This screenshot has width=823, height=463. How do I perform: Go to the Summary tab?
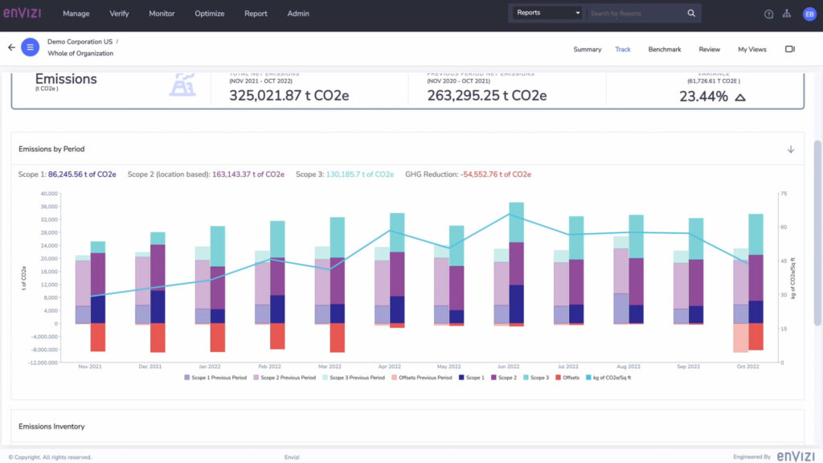tap(587, 50)
